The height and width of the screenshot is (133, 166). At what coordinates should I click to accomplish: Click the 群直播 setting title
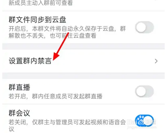coord(19,87)
